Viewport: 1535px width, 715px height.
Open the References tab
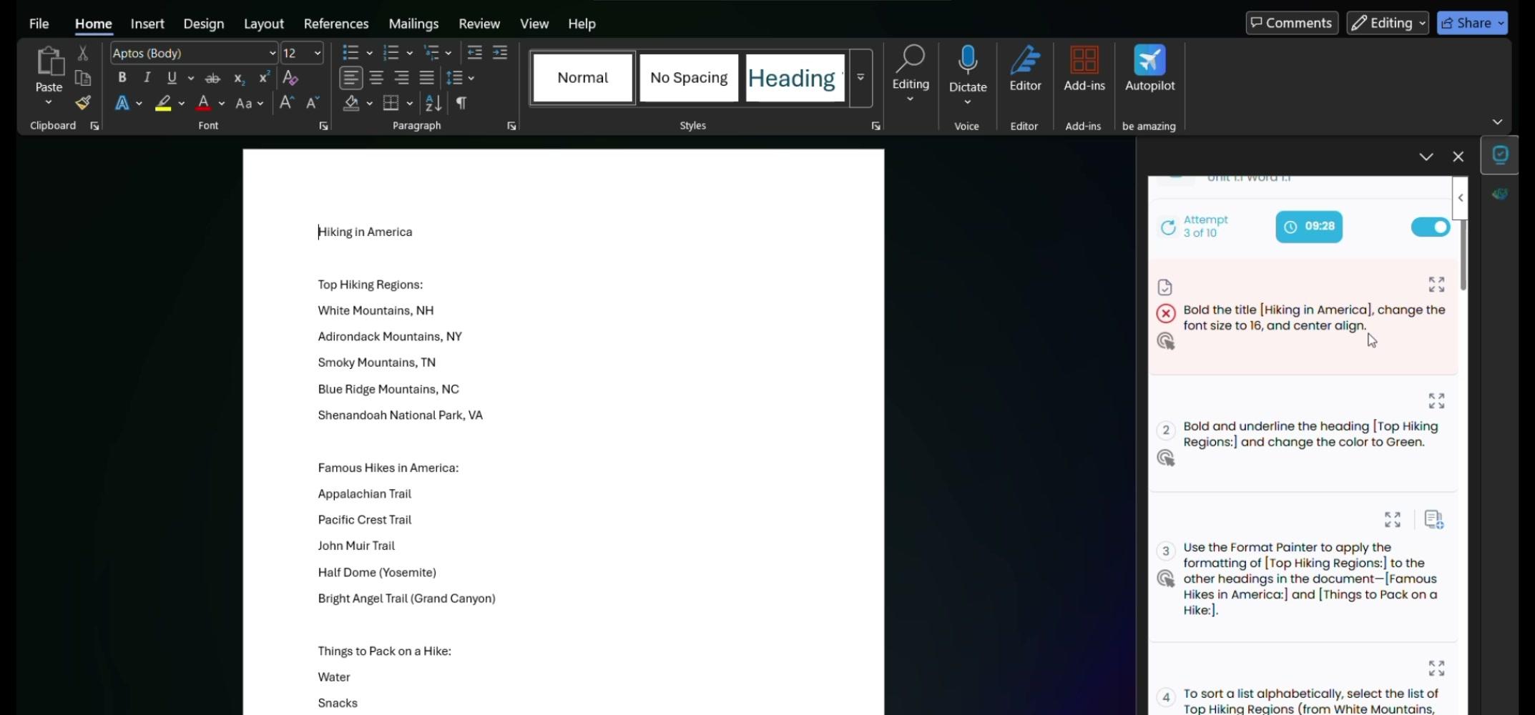click(x=336, y=24)
